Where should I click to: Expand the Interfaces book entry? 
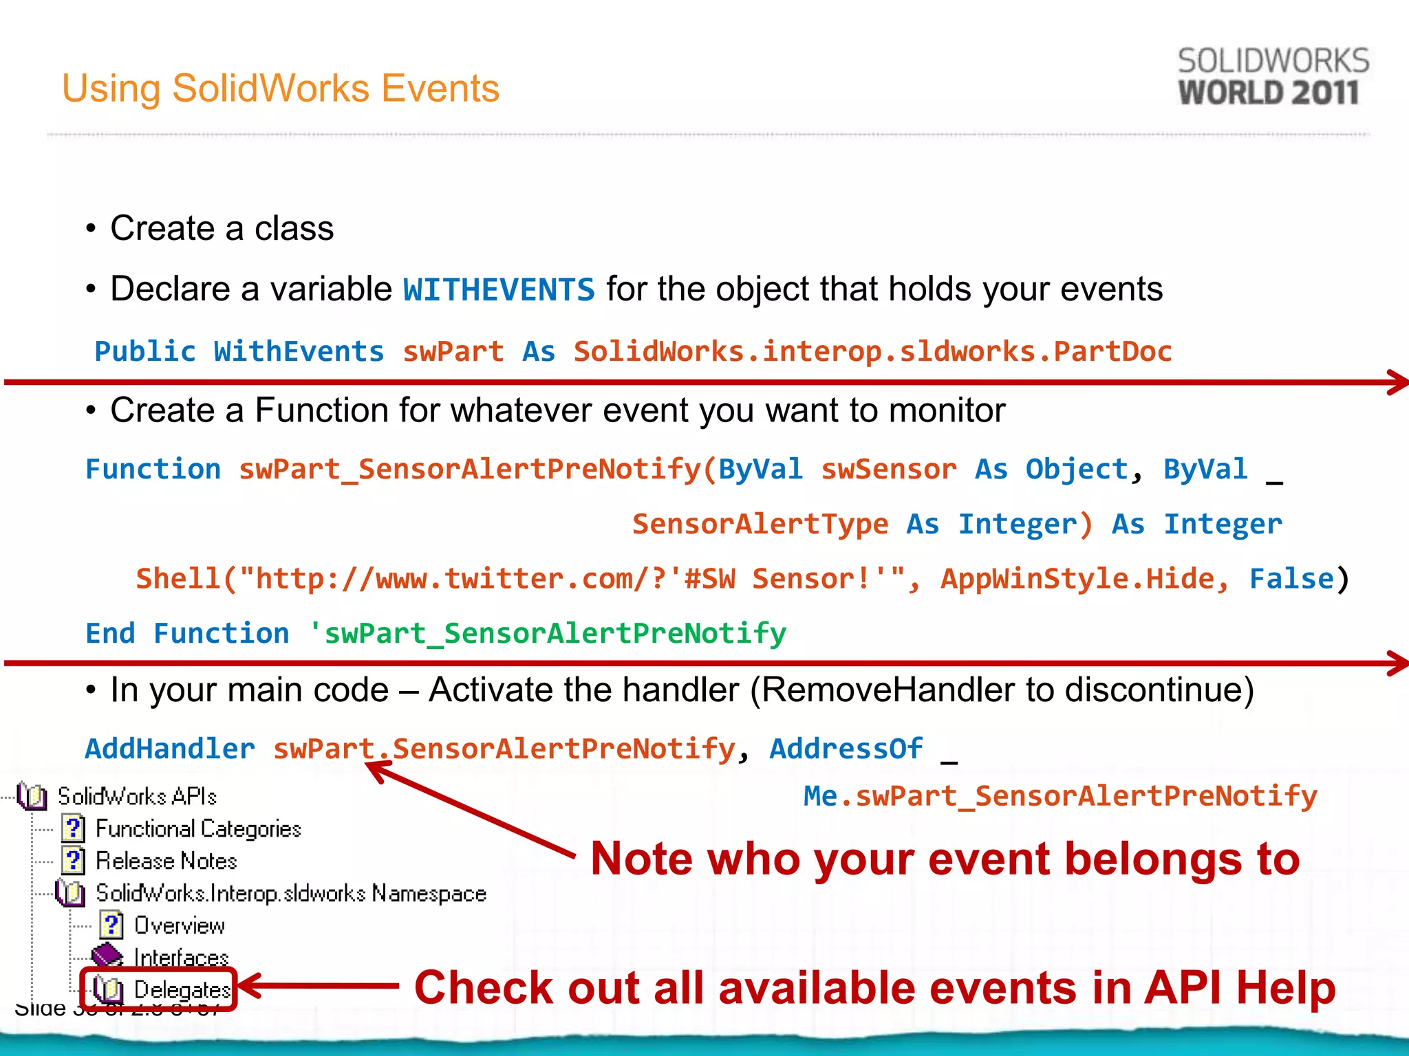click(181, 957)
